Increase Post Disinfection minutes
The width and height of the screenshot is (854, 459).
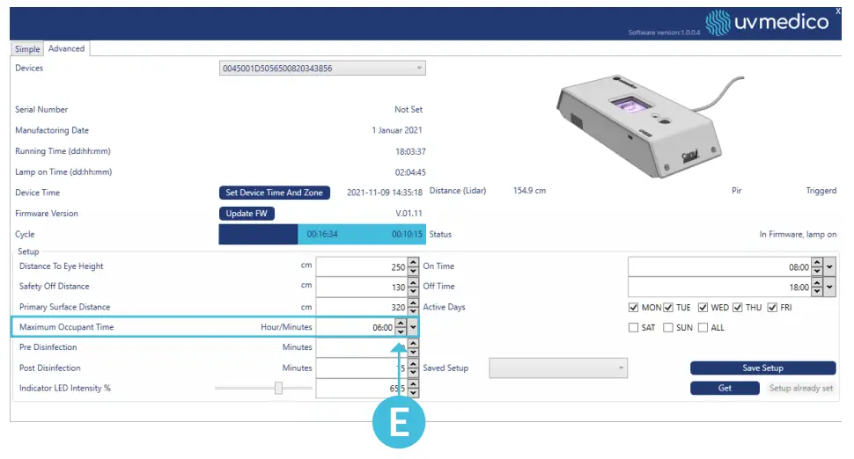pyautogui.click(x=413, y=363)
